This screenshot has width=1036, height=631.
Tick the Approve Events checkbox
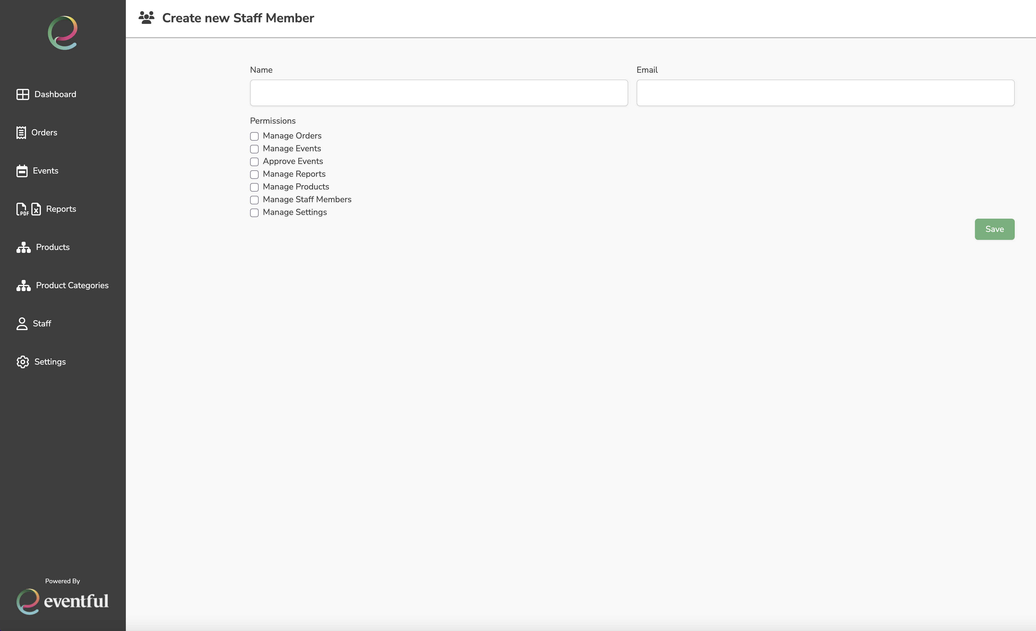click(254, 162)
